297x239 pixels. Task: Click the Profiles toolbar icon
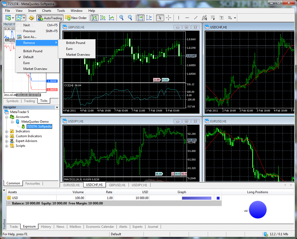[x=19, y=18]
